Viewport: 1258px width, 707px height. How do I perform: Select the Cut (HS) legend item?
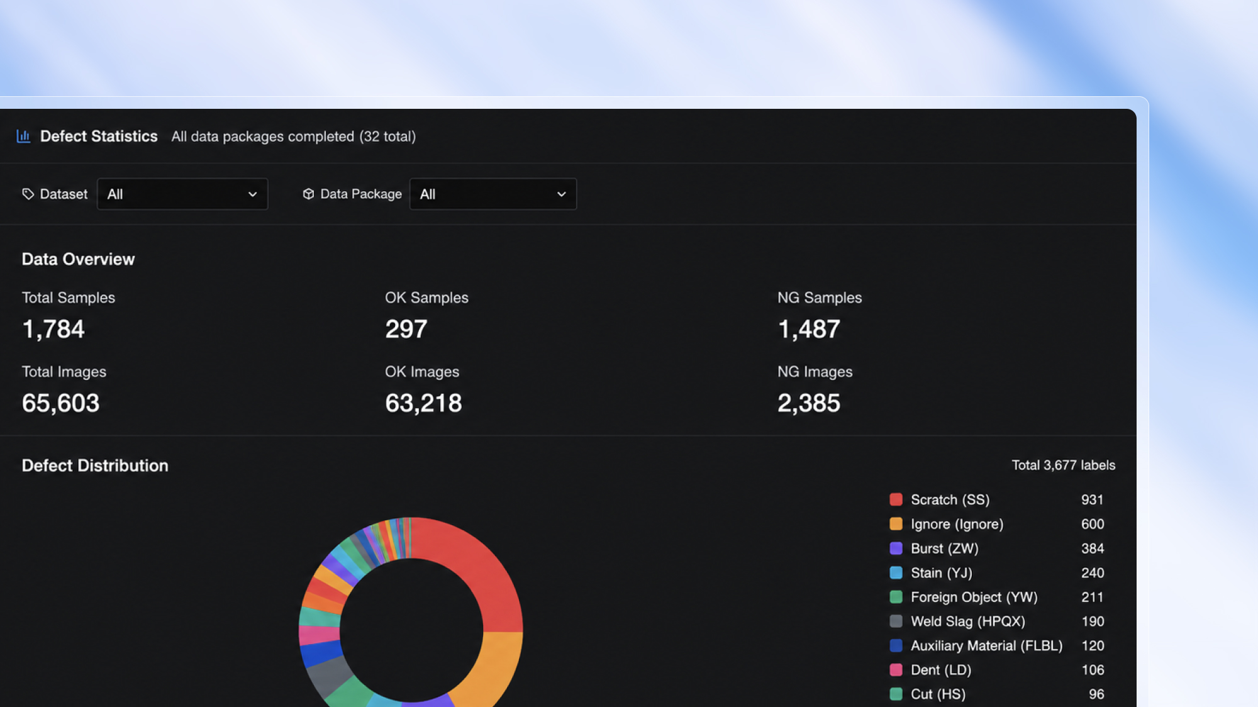pos(996,694)
